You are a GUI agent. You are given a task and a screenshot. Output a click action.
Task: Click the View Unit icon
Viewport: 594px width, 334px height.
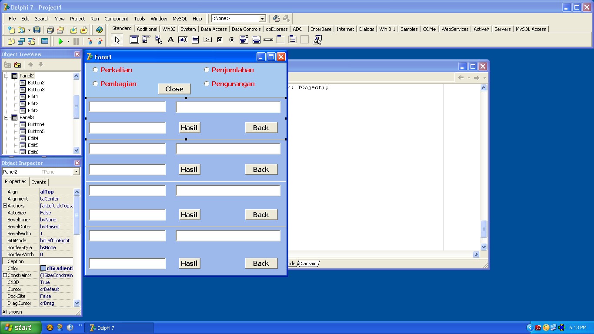tap(11, 41)
